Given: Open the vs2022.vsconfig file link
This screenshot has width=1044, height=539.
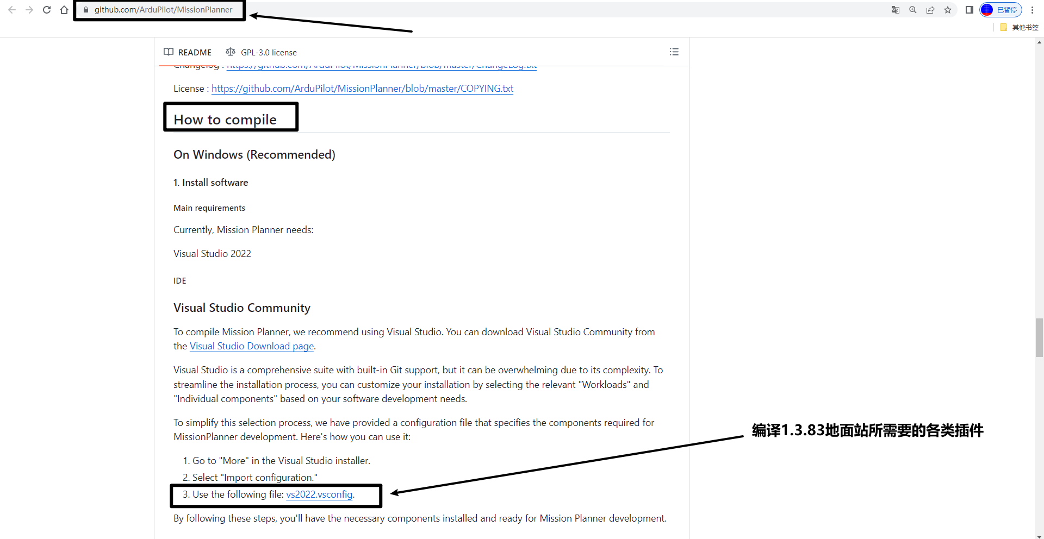Looking at the screenshot, I should click(319, 494).
